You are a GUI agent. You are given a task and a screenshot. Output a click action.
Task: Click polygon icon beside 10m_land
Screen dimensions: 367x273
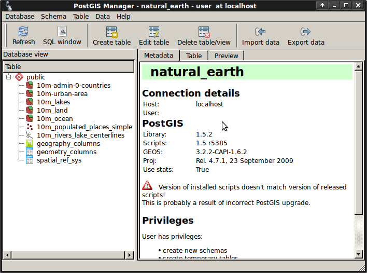point(30,110)
